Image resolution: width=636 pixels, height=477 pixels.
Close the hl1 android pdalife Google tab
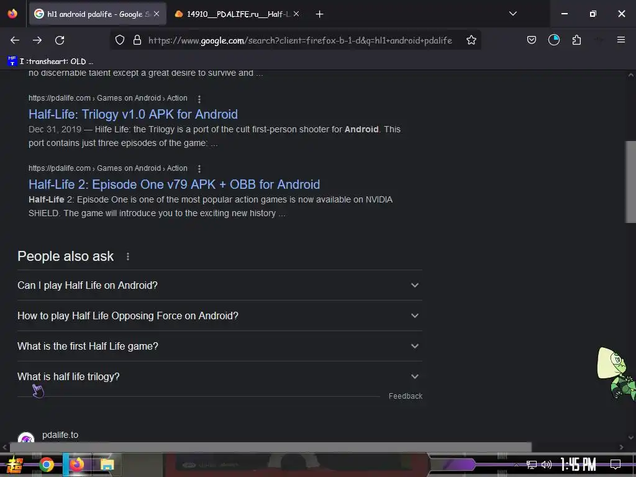click(157, 14)
